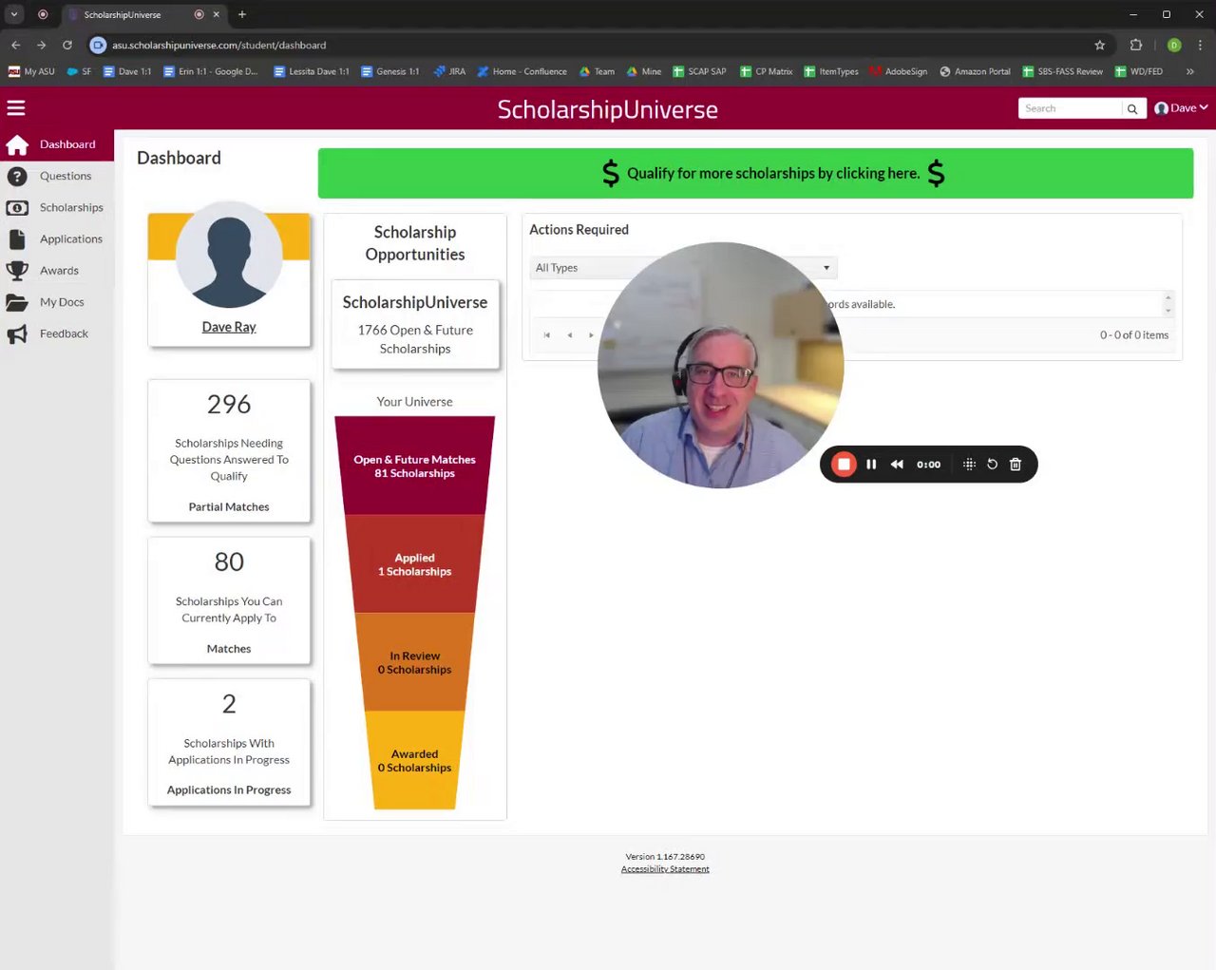Stop the screen recording
The image size is (1216, 970).
[x=844, y=465]
